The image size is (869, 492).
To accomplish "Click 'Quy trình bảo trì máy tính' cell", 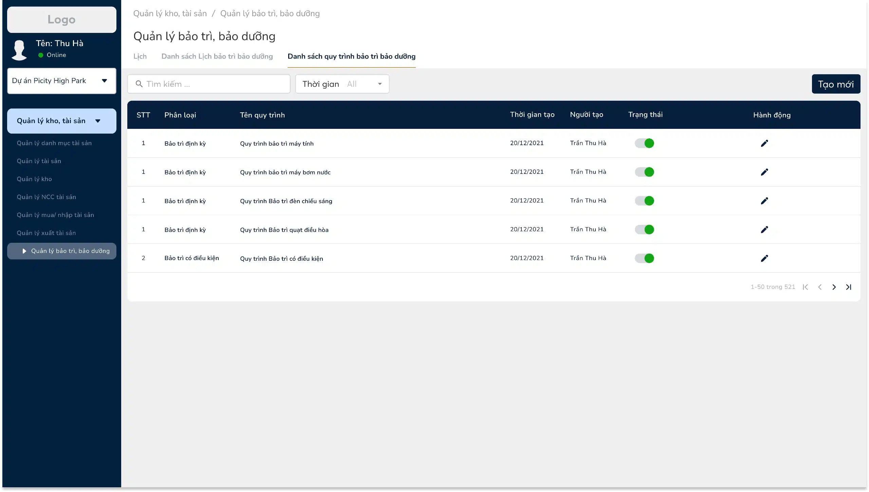I will pos(277,144).
